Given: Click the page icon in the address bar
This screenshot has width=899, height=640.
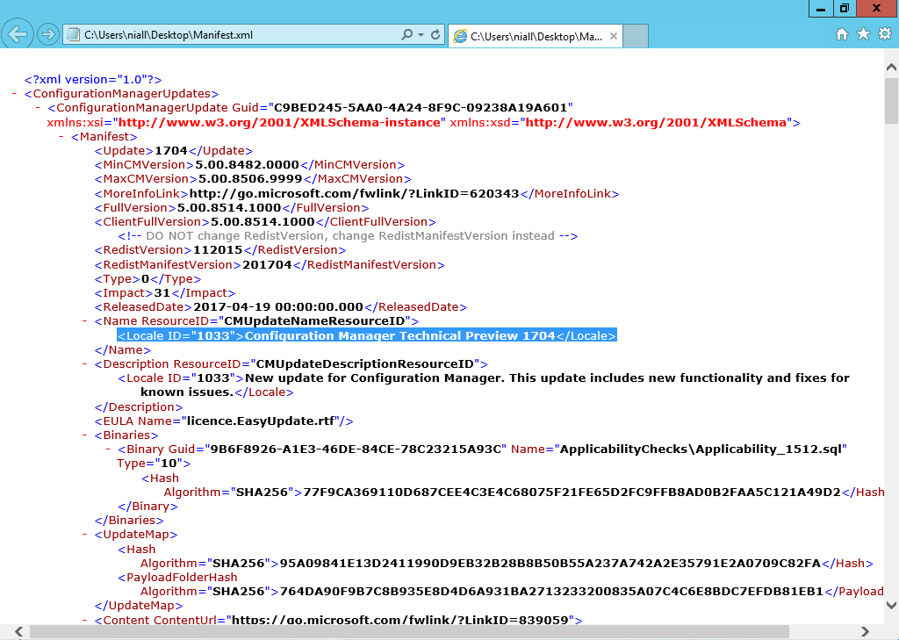Looking at the screenshot, I should 73,35.
